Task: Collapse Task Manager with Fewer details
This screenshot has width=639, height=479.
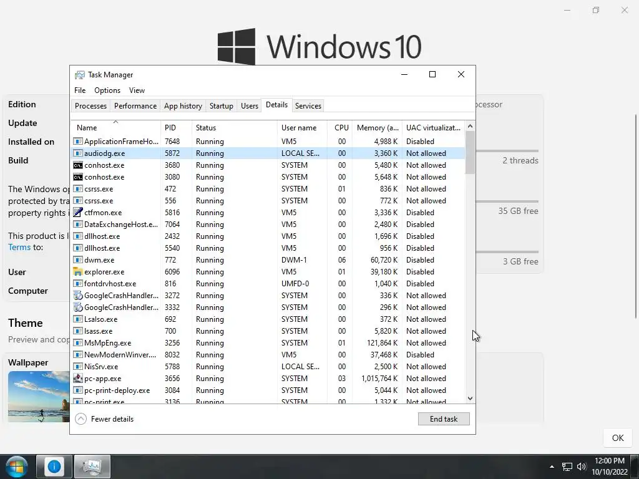Action: tap(104, 419)
